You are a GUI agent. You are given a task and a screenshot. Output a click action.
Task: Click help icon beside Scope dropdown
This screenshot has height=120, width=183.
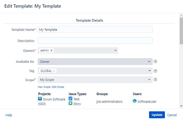pyautogui.click(x=155, y=80)
